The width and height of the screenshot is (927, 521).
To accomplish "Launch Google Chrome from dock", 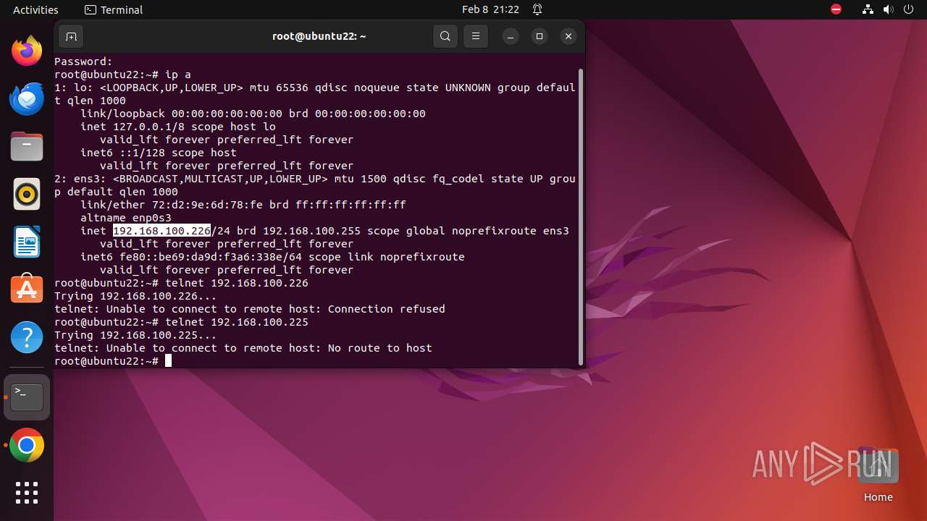I will 27,446.
